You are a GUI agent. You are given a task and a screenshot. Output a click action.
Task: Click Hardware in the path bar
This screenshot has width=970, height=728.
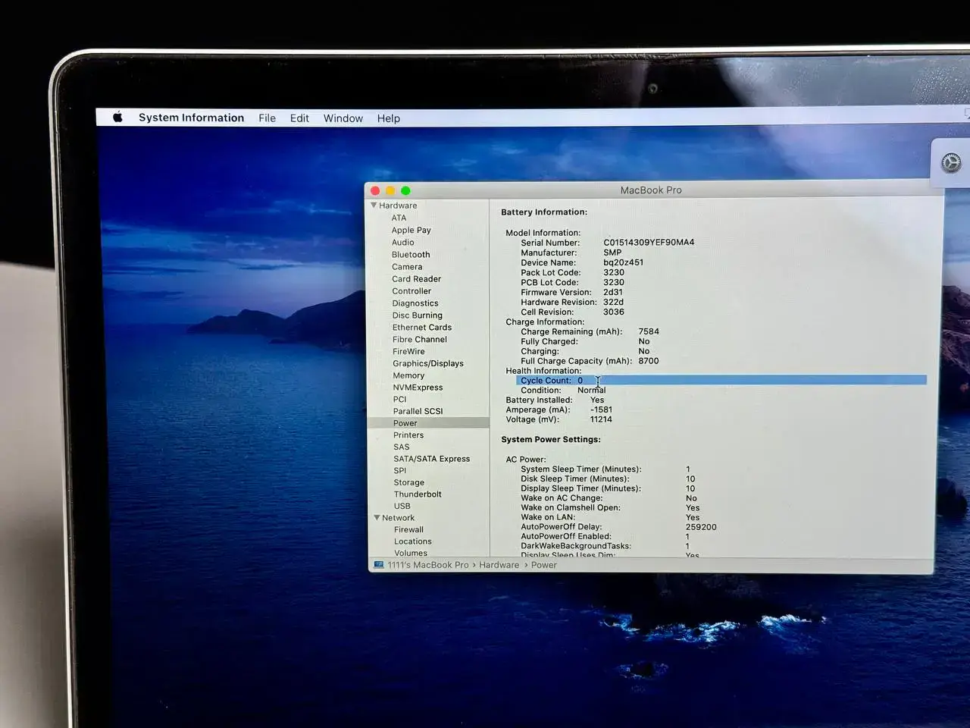pyautogui.click(x=499, y=565)
